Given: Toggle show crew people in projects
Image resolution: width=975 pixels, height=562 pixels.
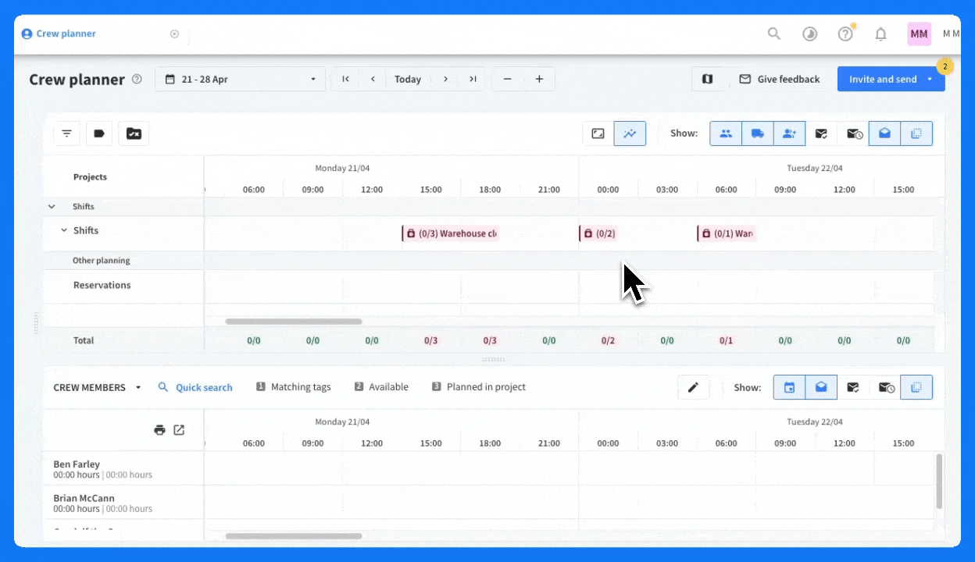Looking at the screenshot, I should tap(726, 133).
